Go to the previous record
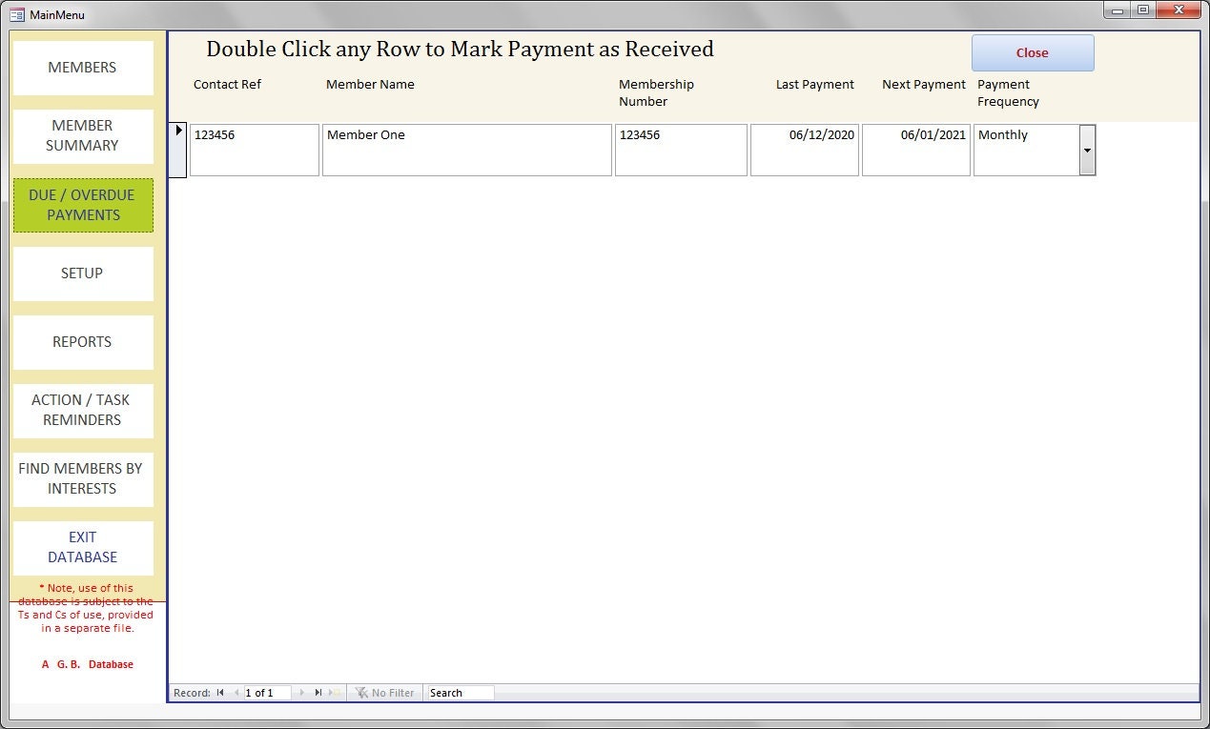The image size is (1210, 729). click(236, 692)
